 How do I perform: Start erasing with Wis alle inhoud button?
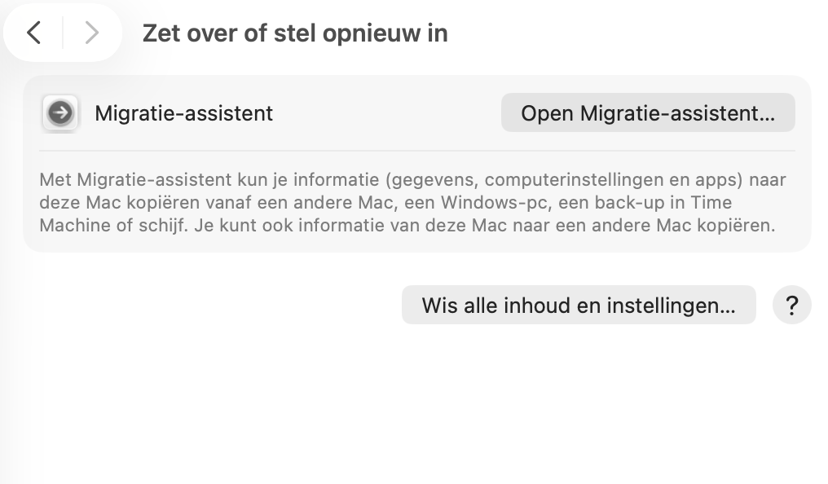[x=579, y=305]
